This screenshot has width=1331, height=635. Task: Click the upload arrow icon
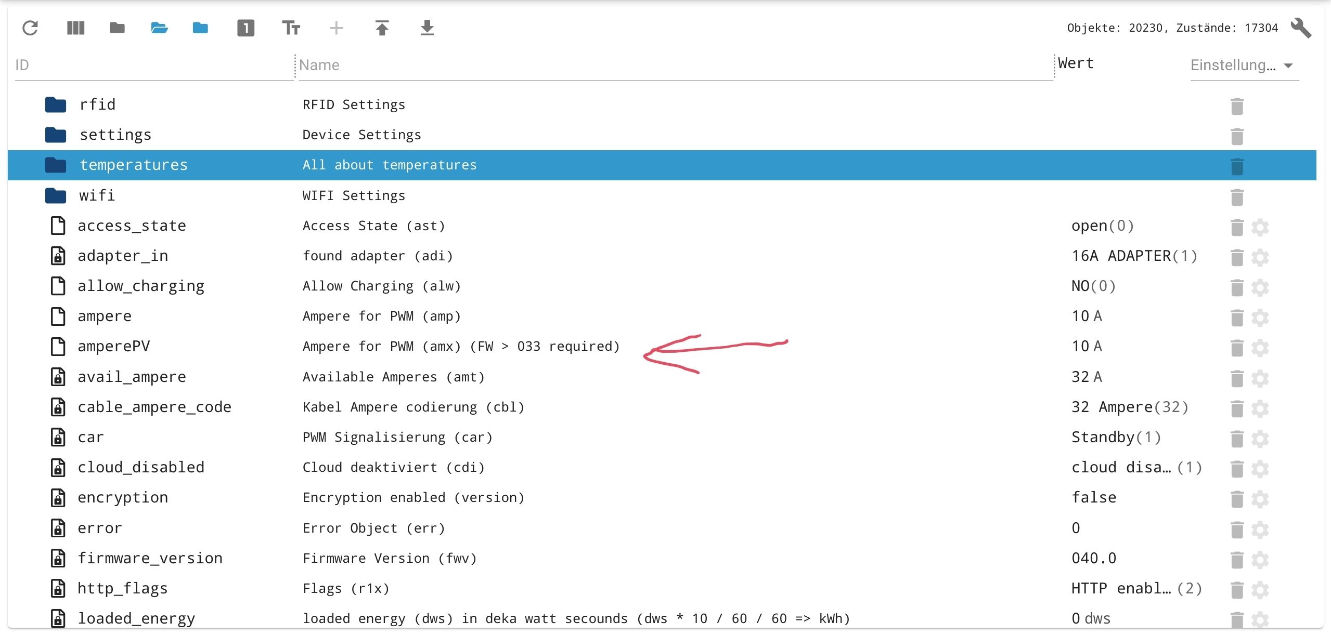[382, 28]
